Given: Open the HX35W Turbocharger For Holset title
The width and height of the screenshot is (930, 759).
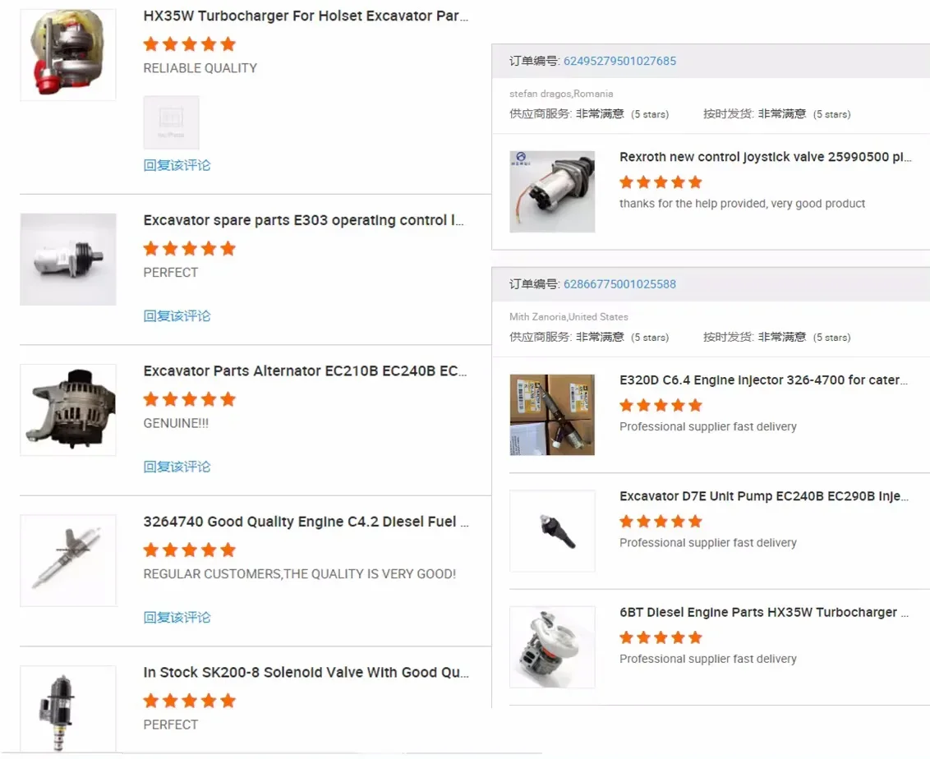Looking at the screenshot, I should 306,16.
